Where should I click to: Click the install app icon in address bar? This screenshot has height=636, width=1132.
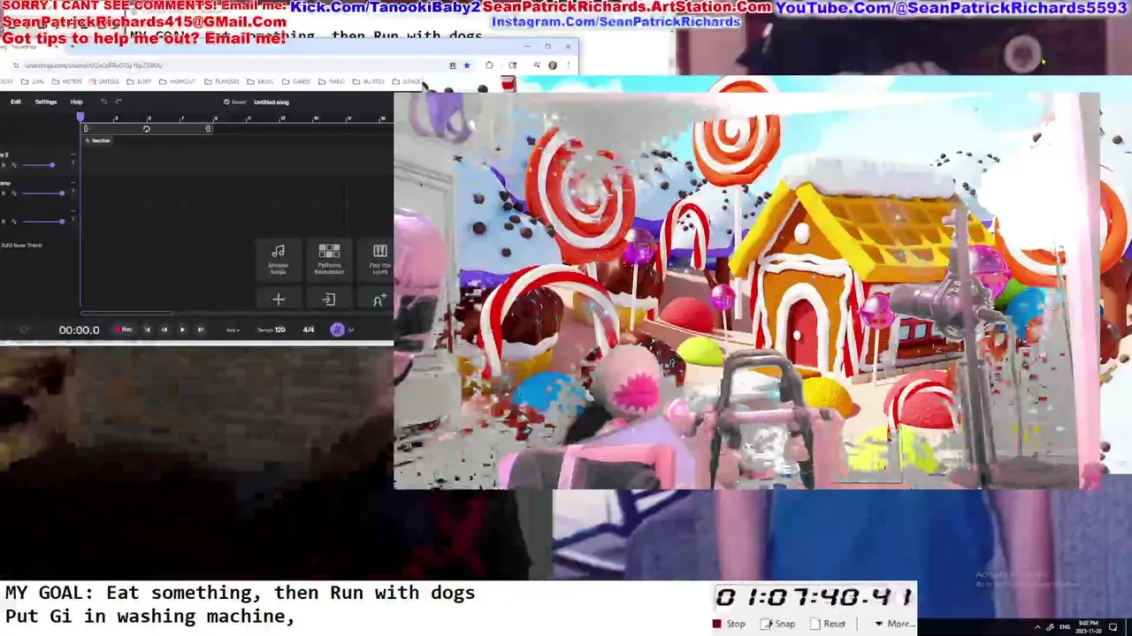point(452,65)
